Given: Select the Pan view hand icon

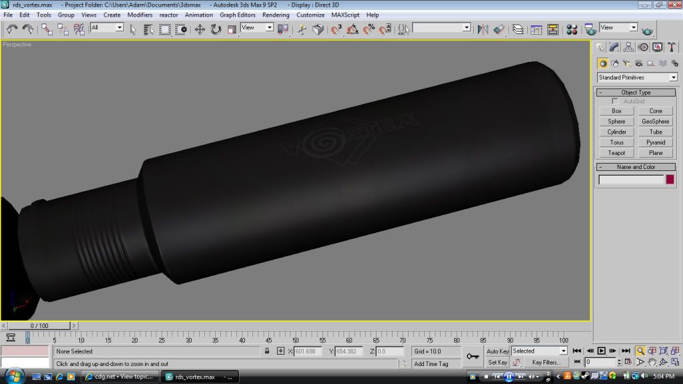Looking at the screenshot, I should point(652,362).
